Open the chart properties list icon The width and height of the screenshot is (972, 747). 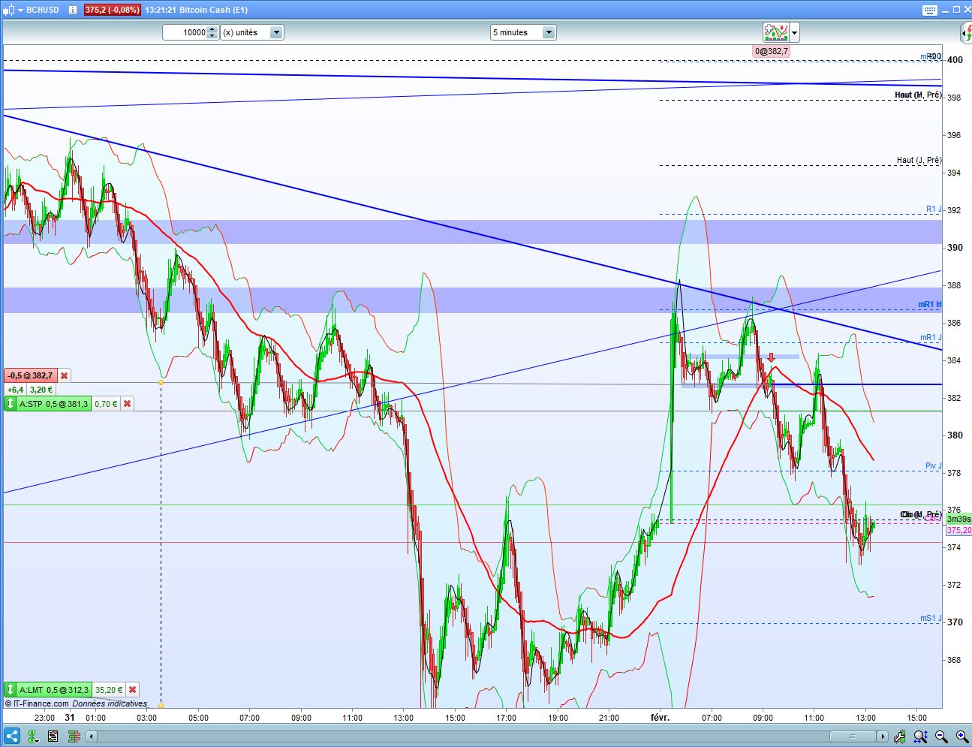point(53,736)
